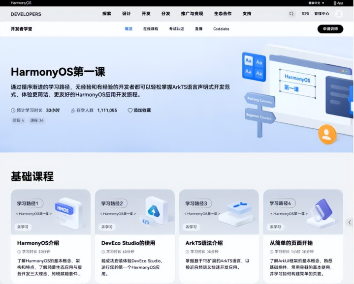Open the HarmonyOS介绍 course title
This screenshot has height=284, width=354.
(38, 243)
